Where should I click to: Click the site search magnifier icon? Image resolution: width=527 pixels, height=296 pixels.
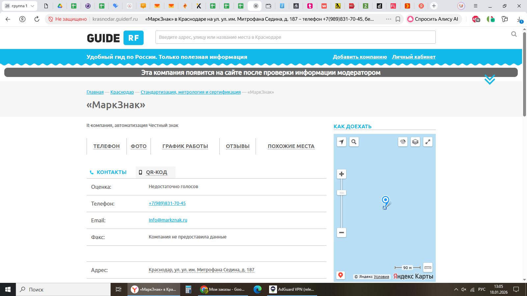[514, 34]
